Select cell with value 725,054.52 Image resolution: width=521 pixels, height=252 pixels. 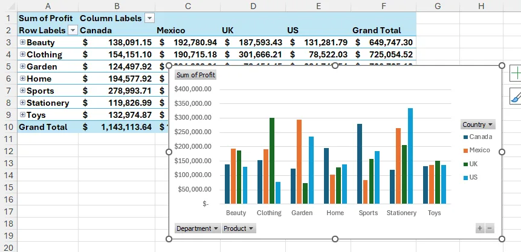[383, 54]
